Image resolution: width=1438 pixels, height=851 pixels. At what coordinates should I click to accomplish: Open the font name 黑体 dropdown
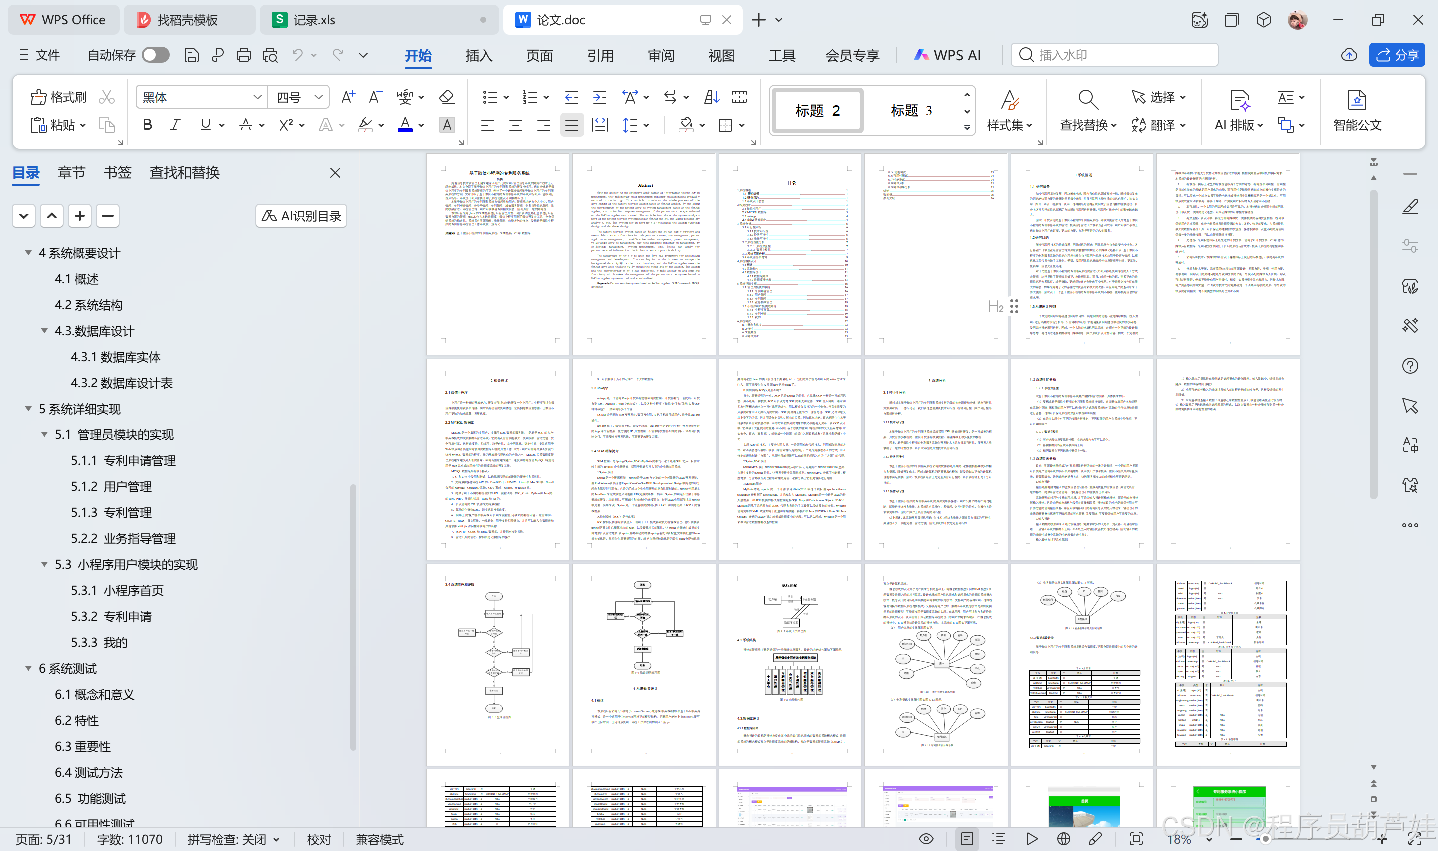click(x=257, y=97)
